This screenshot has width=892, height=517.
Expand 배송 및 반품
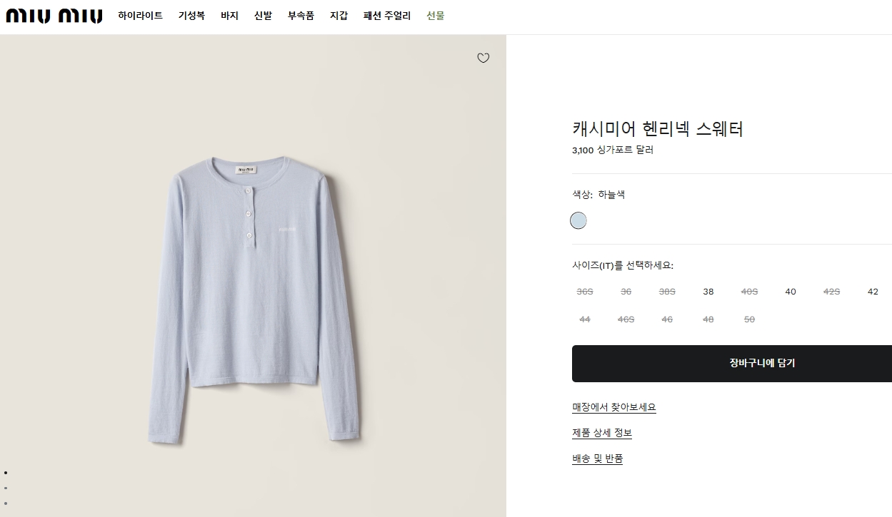pyautogui.click(x=598, y=459)
